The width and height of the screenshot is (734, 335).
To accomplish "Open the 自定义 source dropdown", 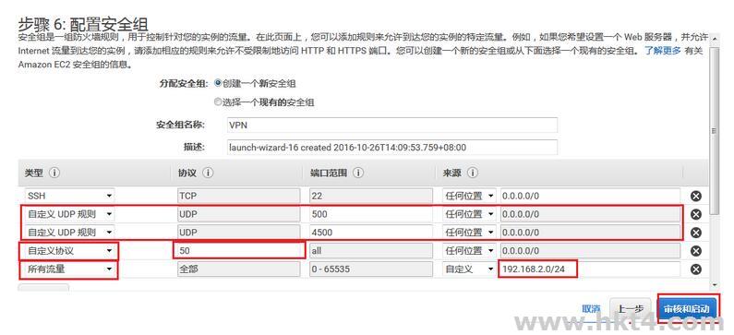I will pos(470,269).
